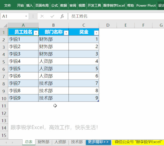
Task: Select 财务部 cell in row 2
Action: [x=54, y=39]
